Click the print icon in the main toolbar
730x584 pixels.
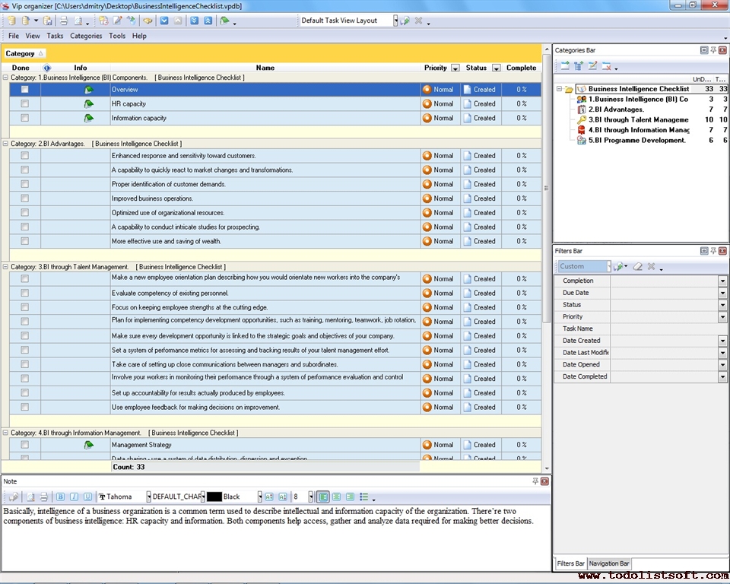coord(64,21)
